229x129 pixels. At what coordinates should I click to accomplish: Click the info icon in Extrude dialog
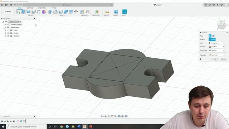(200, 59)
